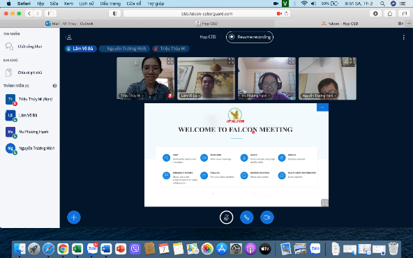Minimize the presentation with the blue button
413x258 pixels.
tap(322, 107)
